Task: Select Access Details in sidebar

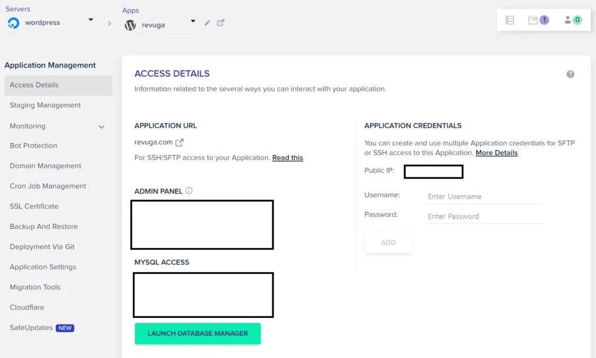Action: 58,85
